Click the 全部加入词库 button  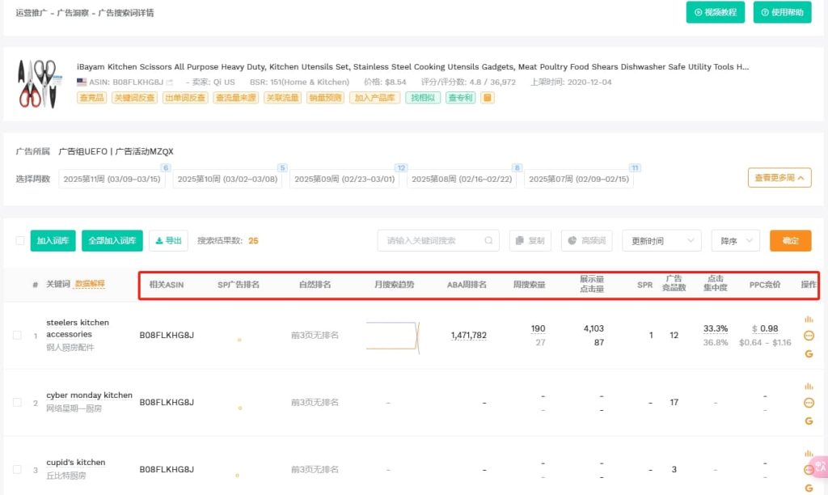tap(112, 240)
